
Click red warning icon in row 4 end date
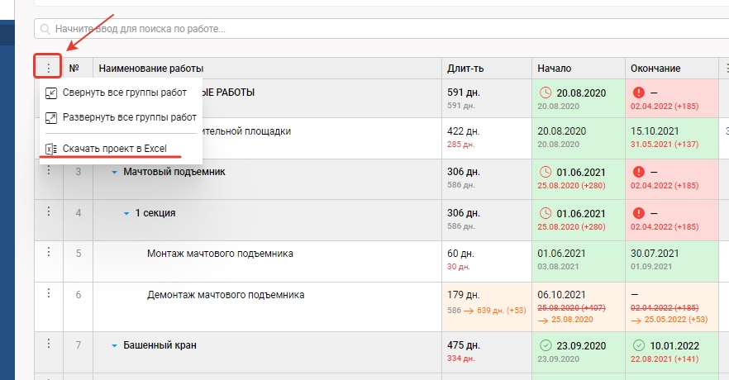click(x=638, y=213)
